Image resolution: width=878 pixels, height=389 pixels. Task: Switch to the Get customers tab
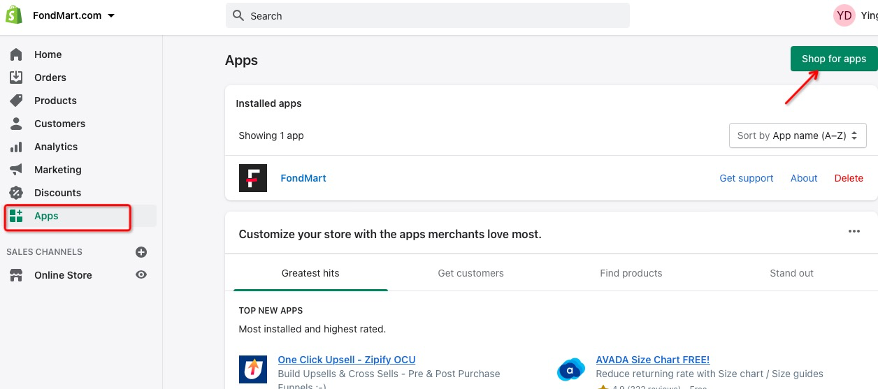[470, 273]
